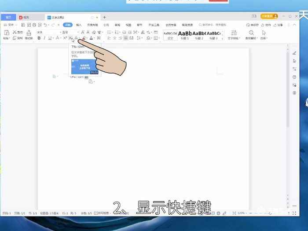Screen dimensions: 308x231
Task: Undo the last action
Action: point(45,25)
